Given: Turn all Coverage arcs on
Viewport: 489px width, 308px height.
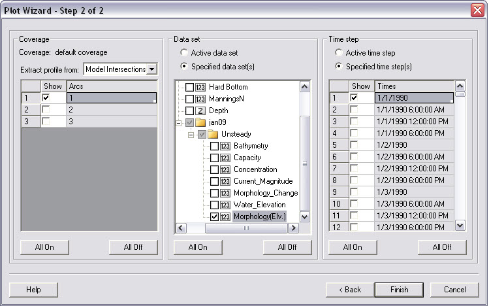Looking at the screenshot, I should coord(44,247).
